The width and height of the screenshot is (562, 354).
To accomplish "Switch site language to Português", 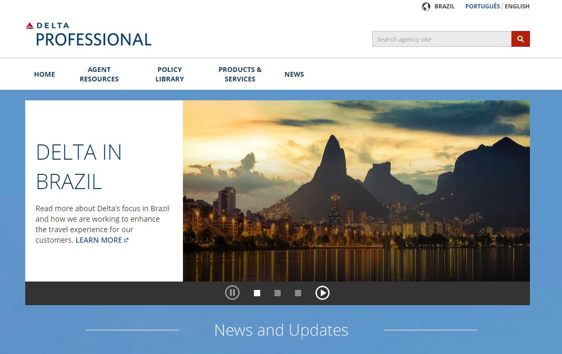I will [482, 6].
